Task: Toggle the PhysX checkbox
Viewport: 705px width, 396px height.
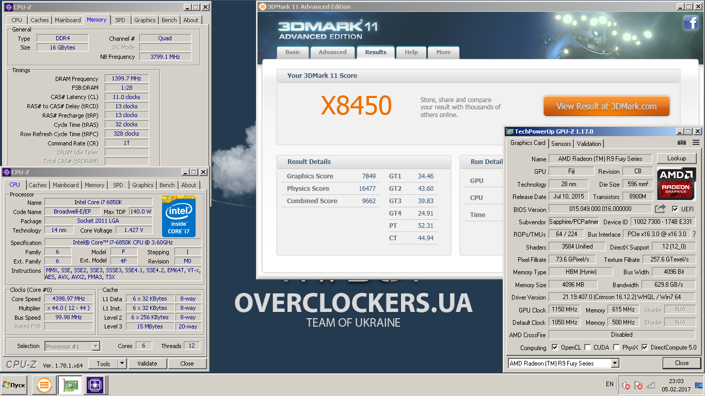Action: pos(616,348)
